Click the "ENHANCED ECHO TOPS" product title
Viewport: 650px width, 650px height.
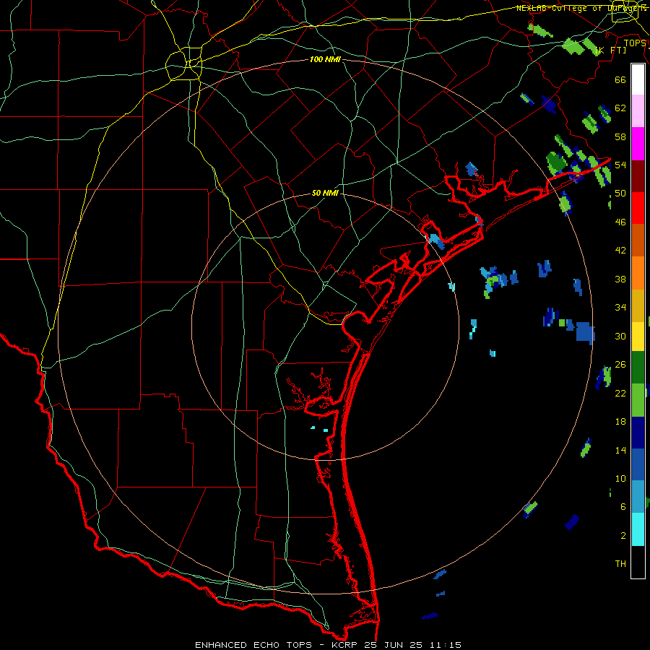(x=253, y=645)
